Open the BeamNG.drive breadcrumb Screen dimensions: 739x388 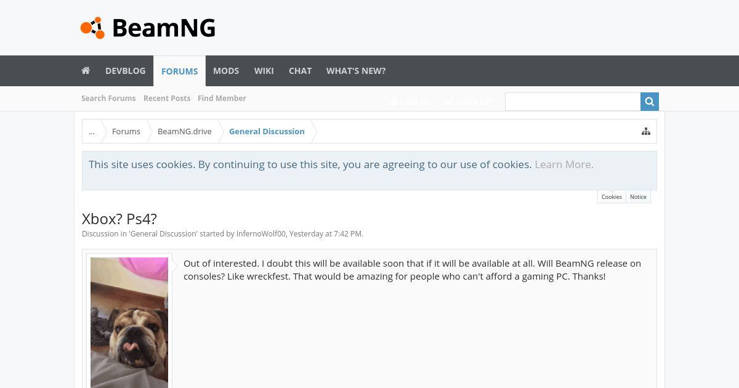(x=185, y=131)
